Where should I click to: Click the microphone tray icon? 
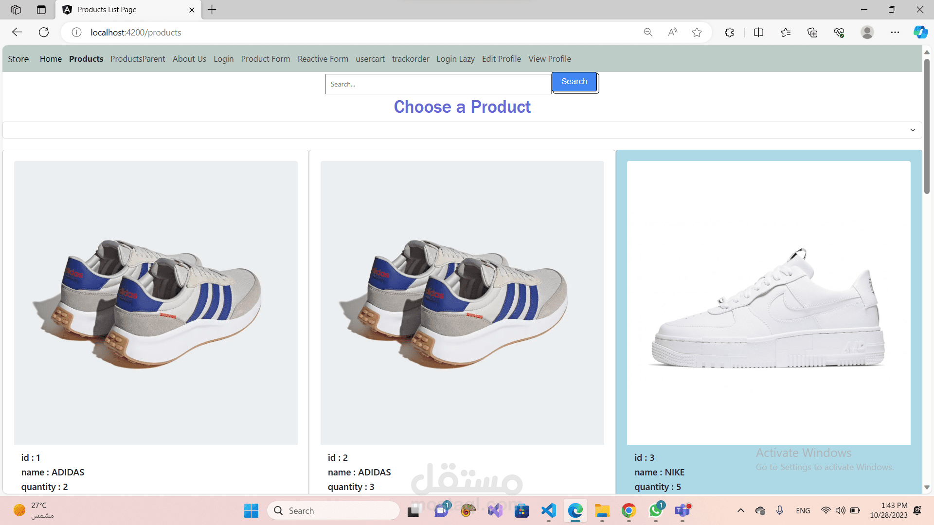click(780, 510)
